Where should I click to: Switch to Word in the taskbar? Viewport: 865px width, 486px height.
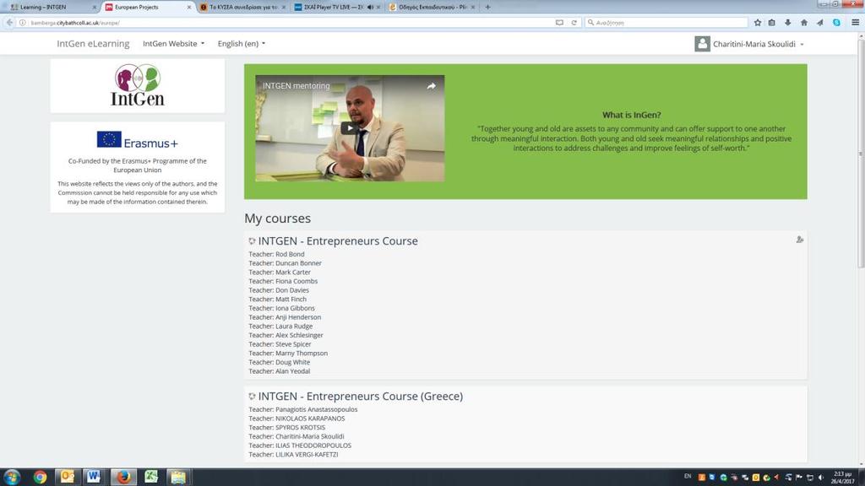[94, 477]
